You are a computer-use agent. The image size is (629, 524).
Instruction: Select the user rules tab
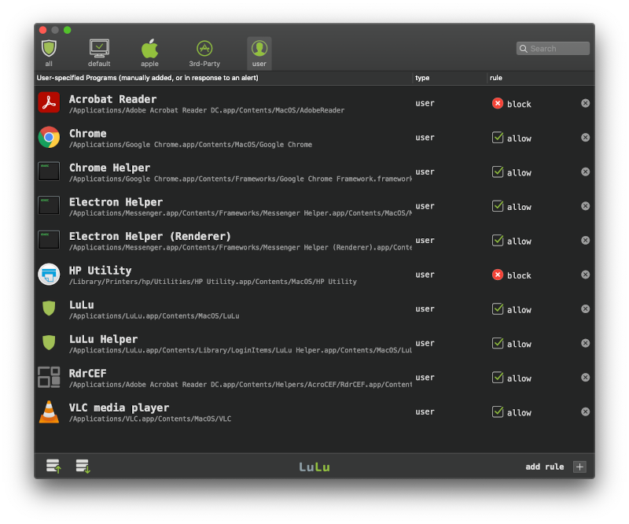259,53
